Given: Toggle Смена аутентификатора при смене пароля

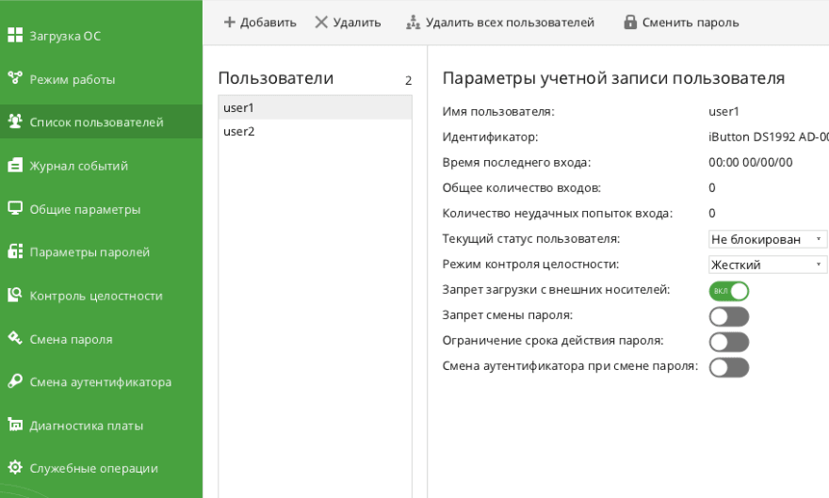Looking at the screenshot, I should [x=729, y=367].
